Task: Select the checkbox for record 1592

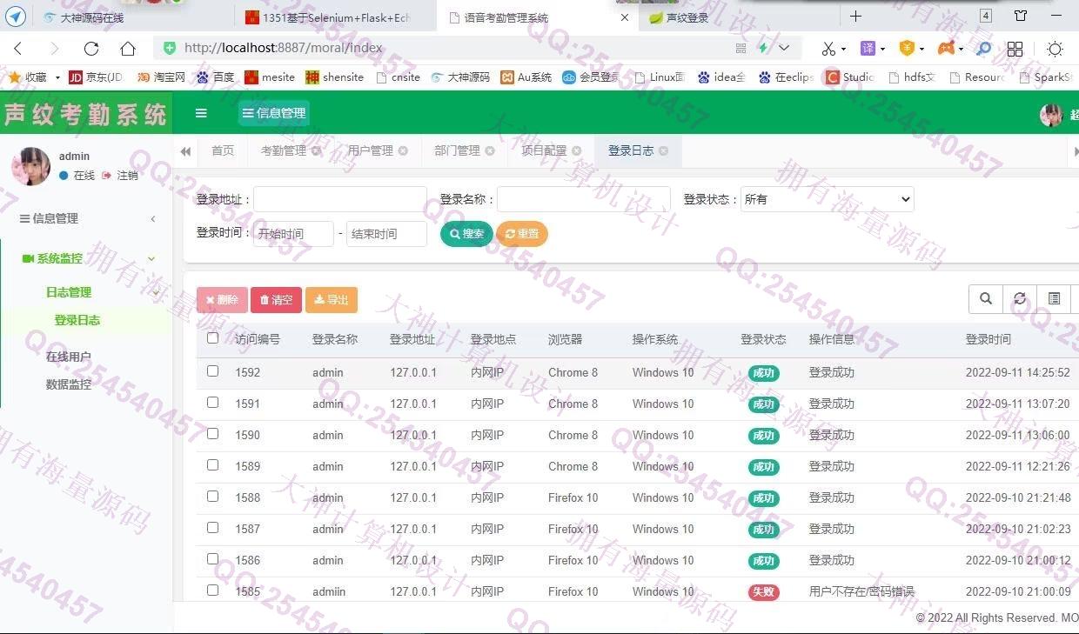Action: tap(213, 371)
